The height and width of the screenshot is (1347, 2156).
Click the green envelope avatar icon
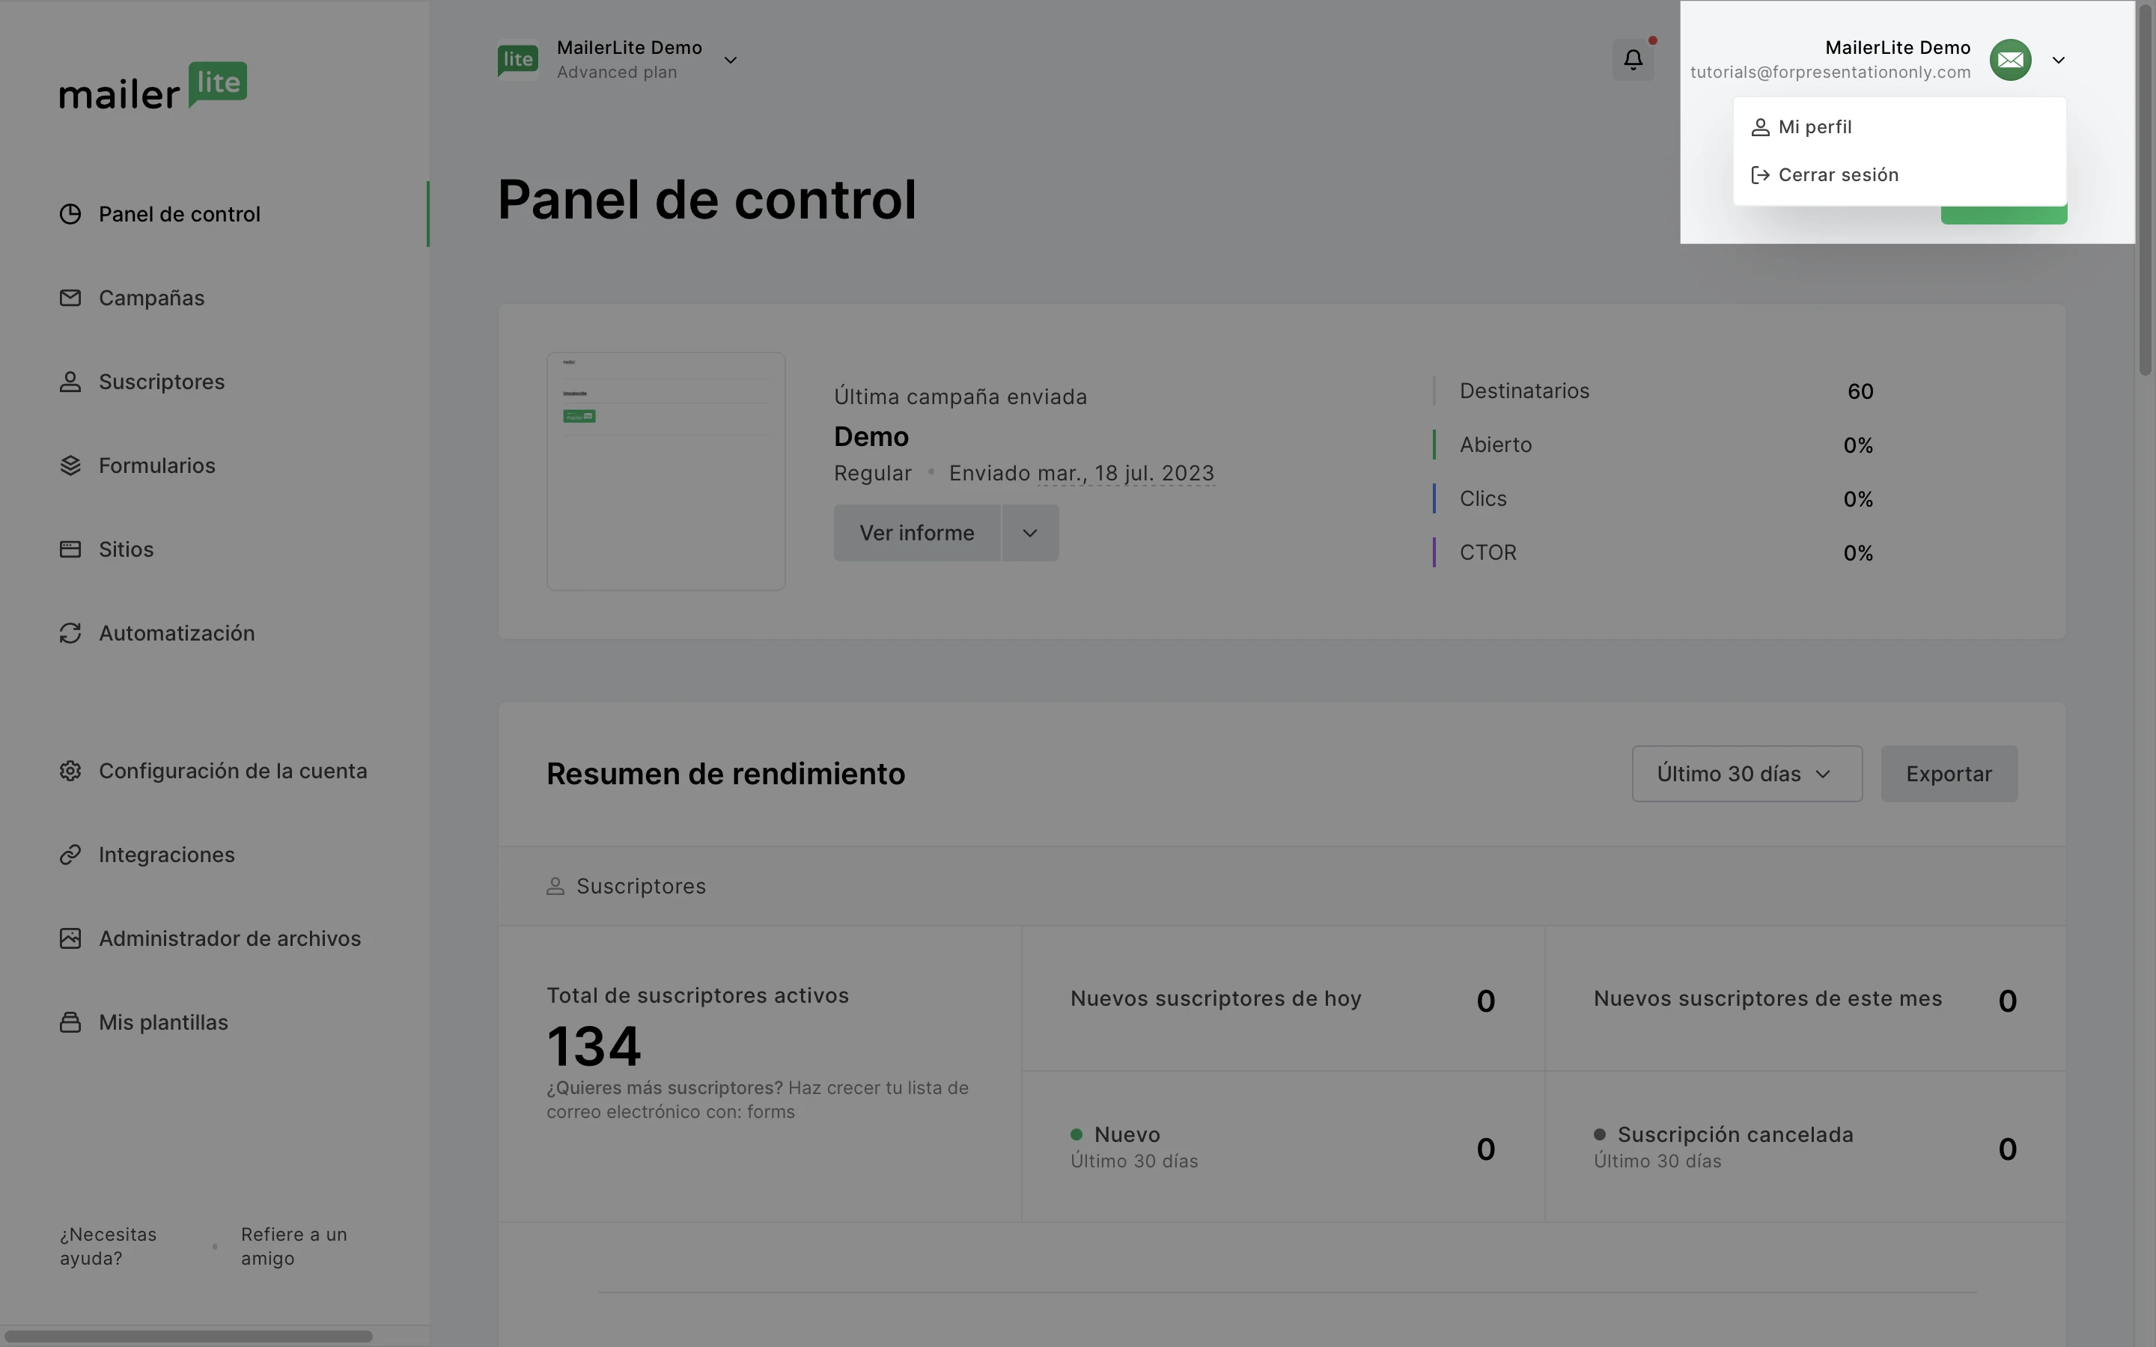2010,60
